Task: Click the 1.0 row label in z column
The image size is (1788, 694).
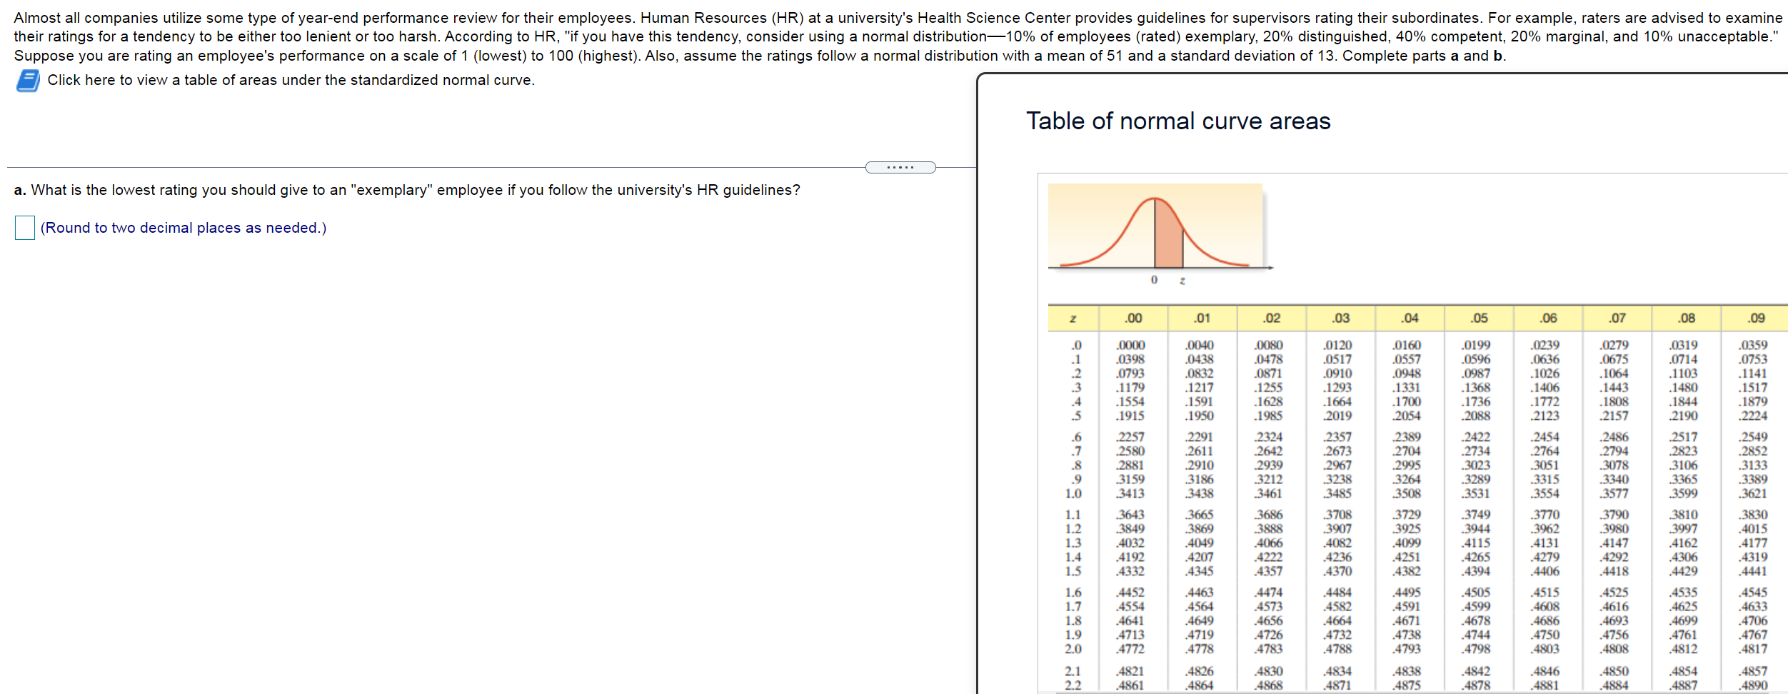Action: click(x=1073, y=494)
